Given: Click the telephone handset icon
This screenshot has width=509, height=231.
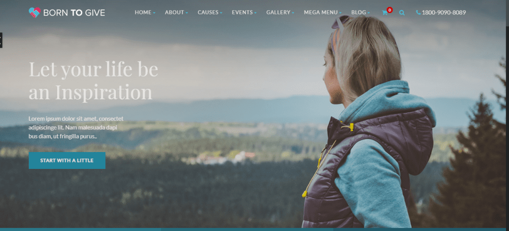Looking at the screenshot, I should [x=419, y=12].
